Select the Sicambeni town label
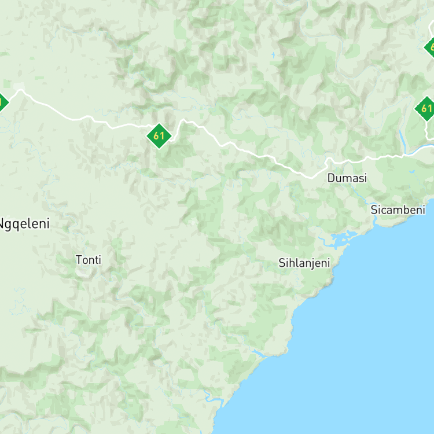The height and width of the screenshot is (434, 434). click(398, 210)
